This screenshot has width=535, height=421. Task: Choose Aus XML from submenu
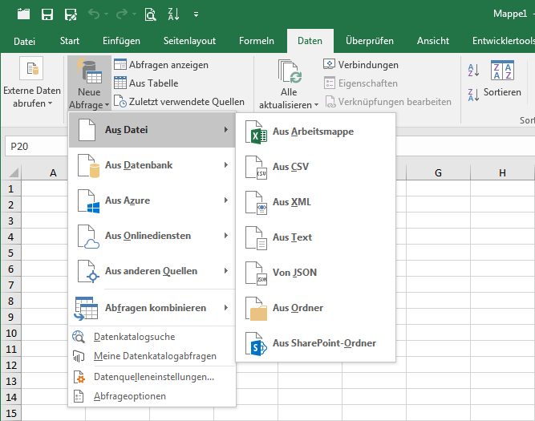point(315,202)
